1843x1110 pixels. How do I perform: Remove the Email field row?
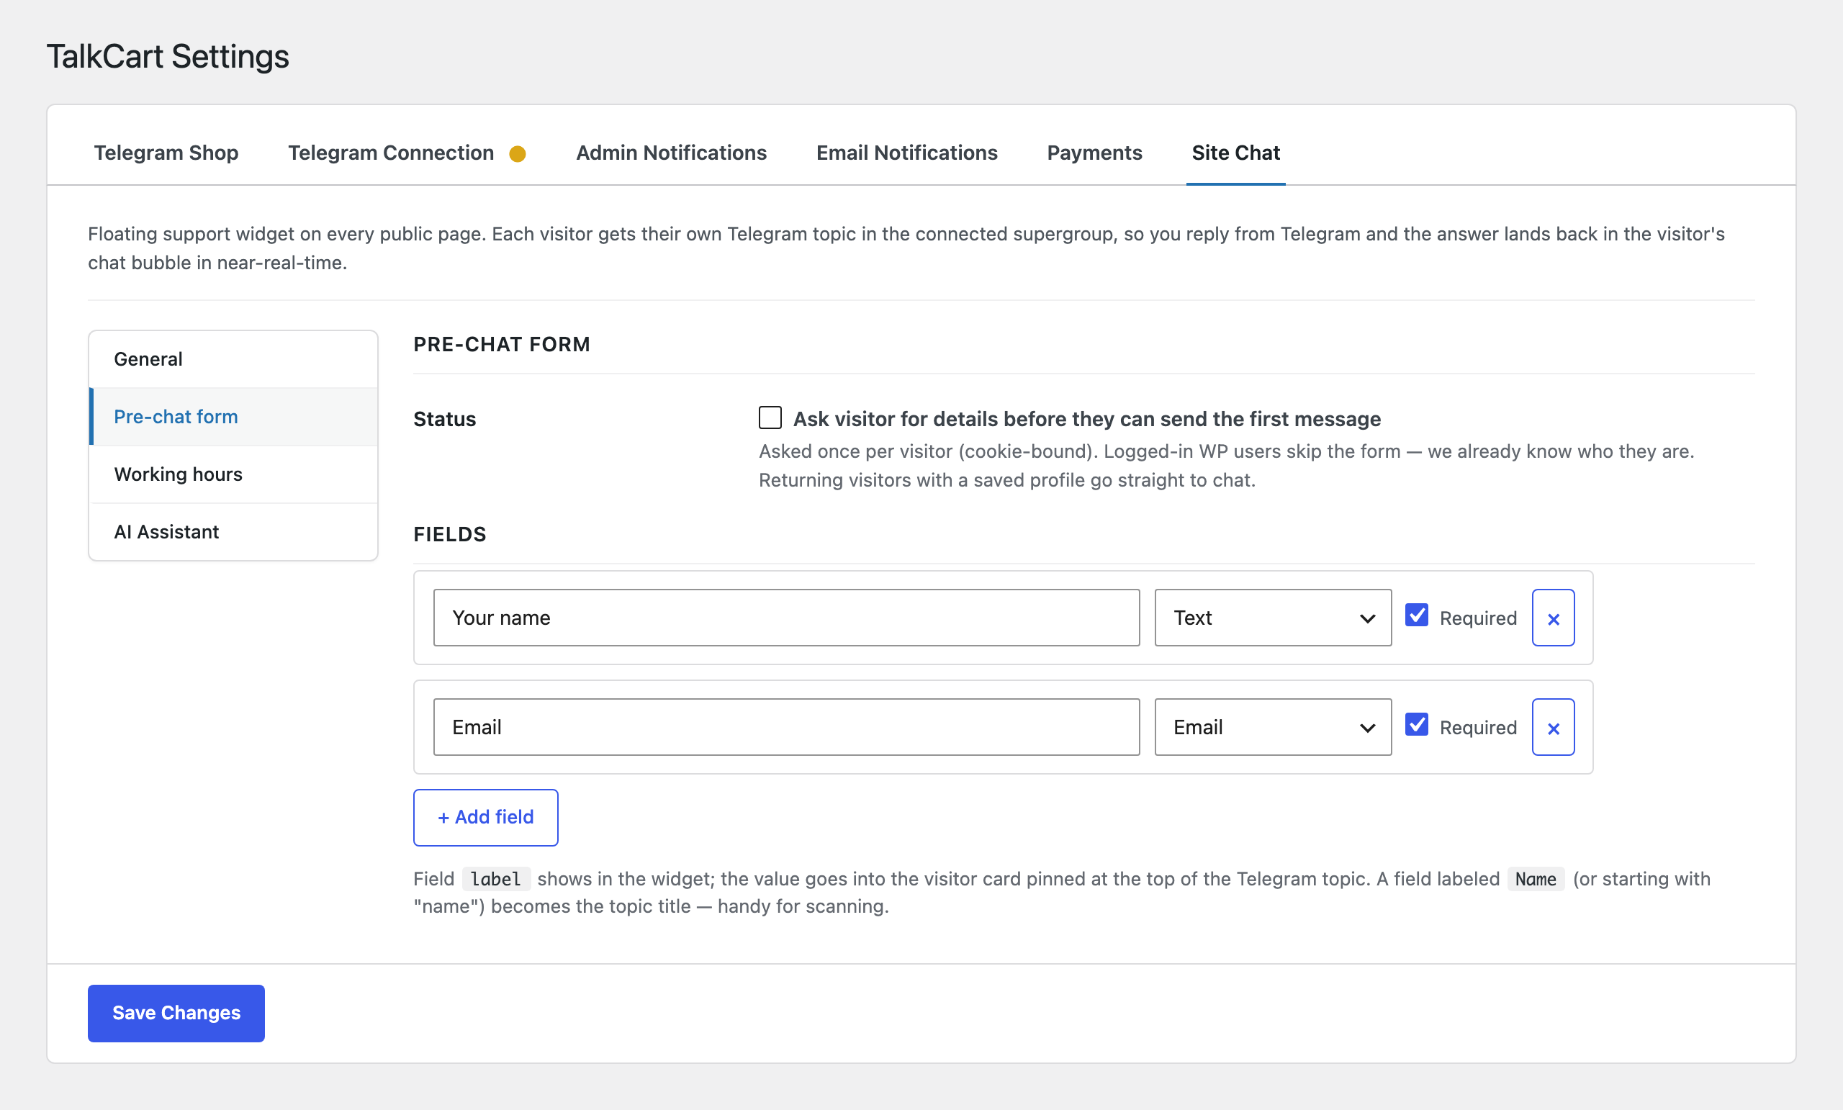(1553, 727)
